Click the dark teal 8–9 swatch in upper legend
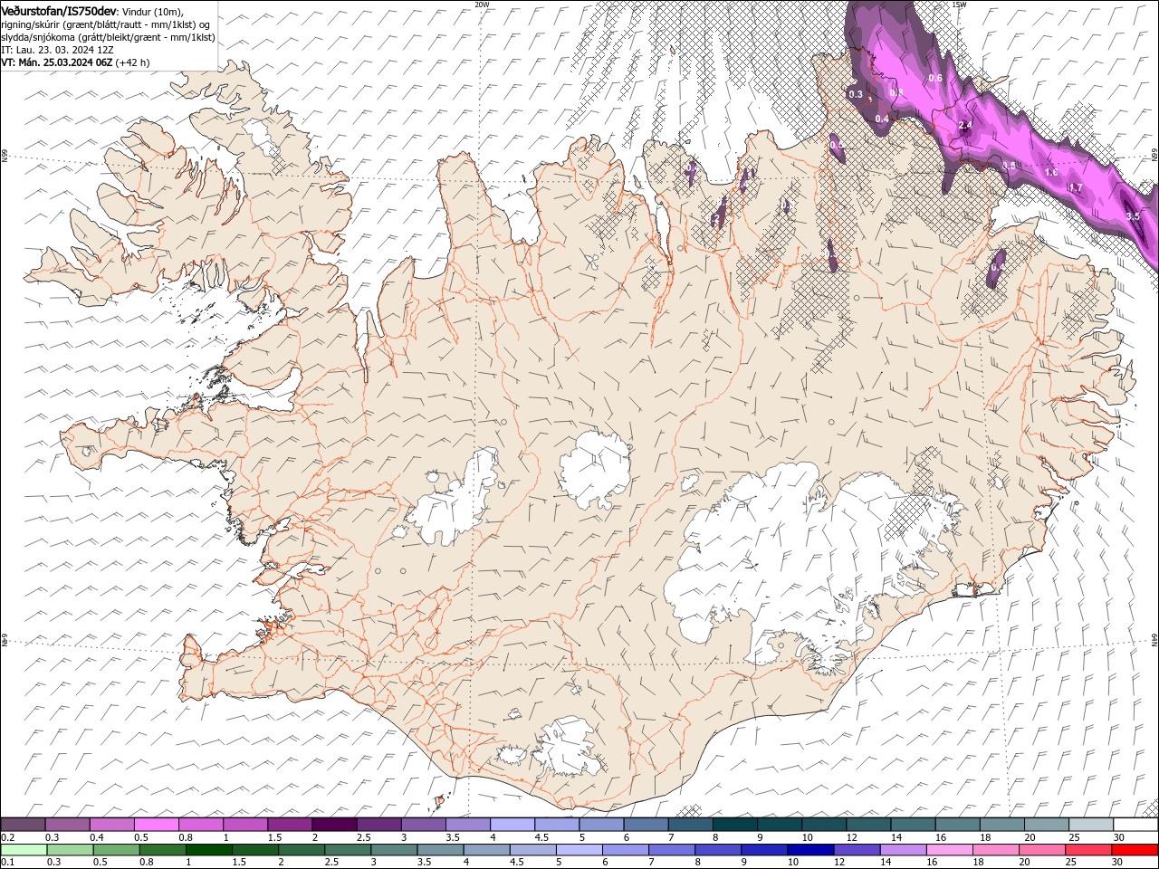Image resolution: width=1159 pixels, height=869 pixels. (x=734, y=825)
